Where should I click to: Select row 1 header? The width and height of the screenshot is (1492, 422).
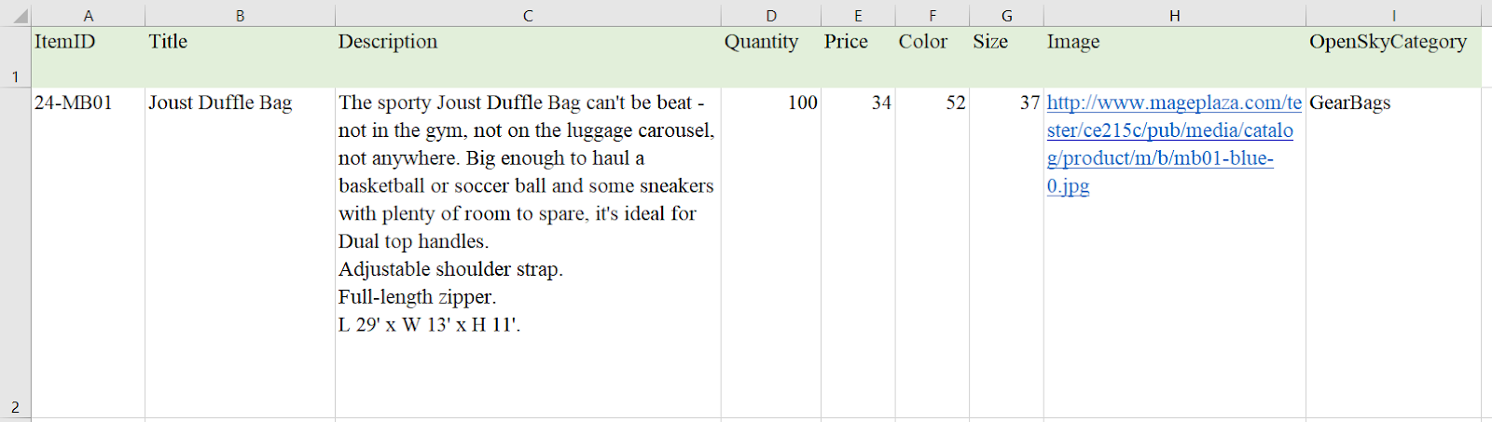tap(15, 58)
